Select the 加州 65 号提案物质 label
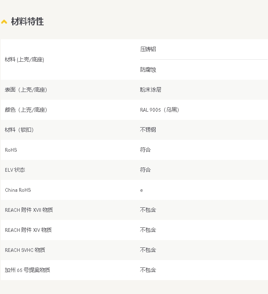 [x=27, y=270]
